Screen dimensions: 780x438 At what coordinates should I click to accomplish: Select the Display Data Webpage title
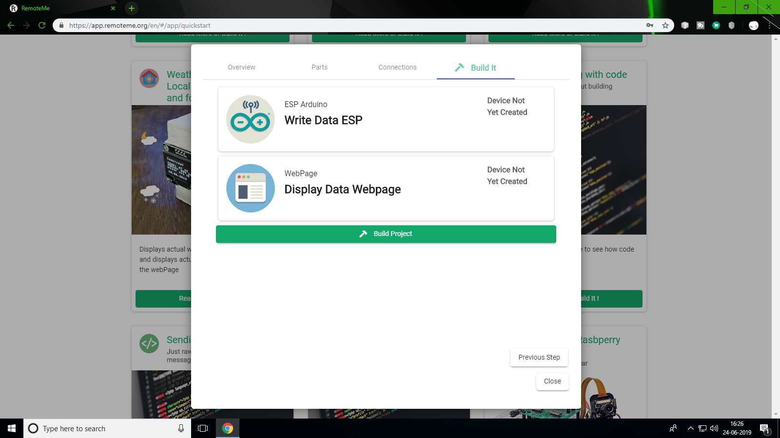click(343, 189)
